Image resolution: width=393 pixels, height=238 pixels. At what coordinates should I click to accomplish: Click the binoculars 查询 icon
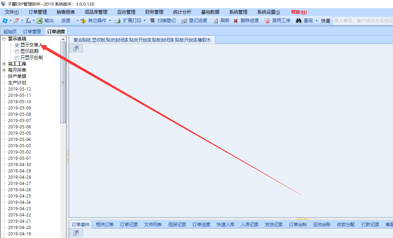point(299,21)
